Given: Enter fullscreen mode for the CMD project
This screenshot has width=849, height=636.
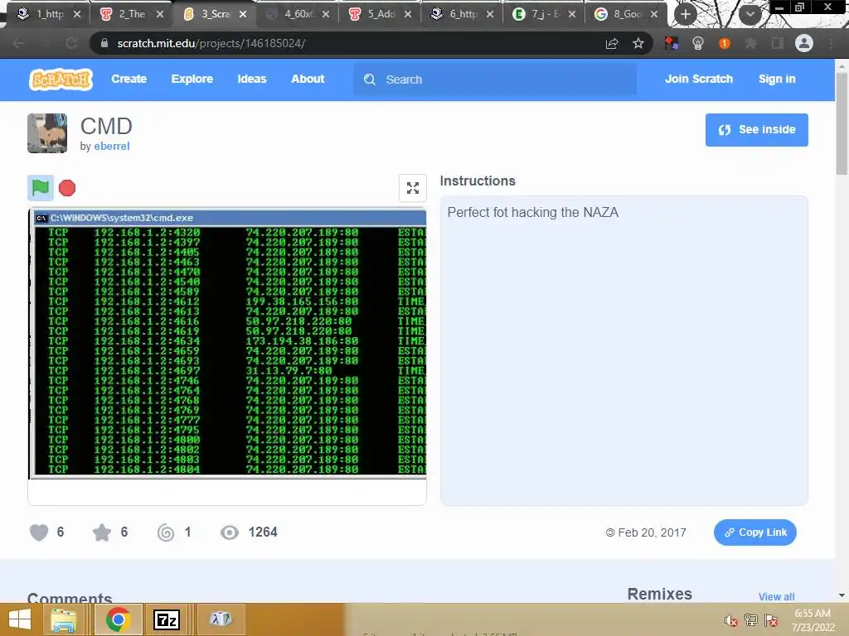Looking at the screenshot, I should coord(413,188).
